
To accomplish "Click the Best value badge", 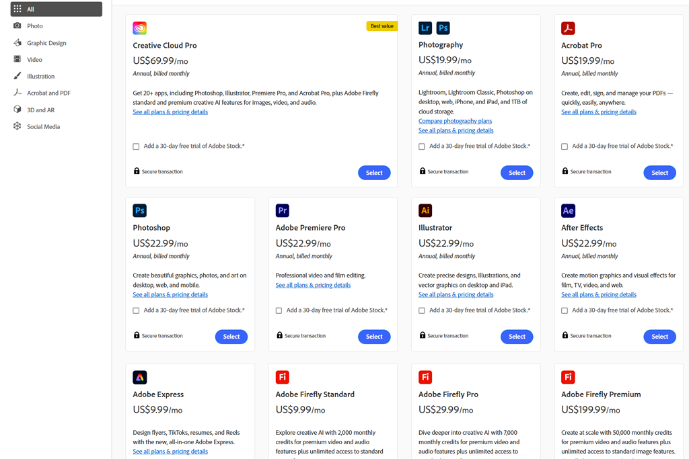I will (x=382, y=26).
